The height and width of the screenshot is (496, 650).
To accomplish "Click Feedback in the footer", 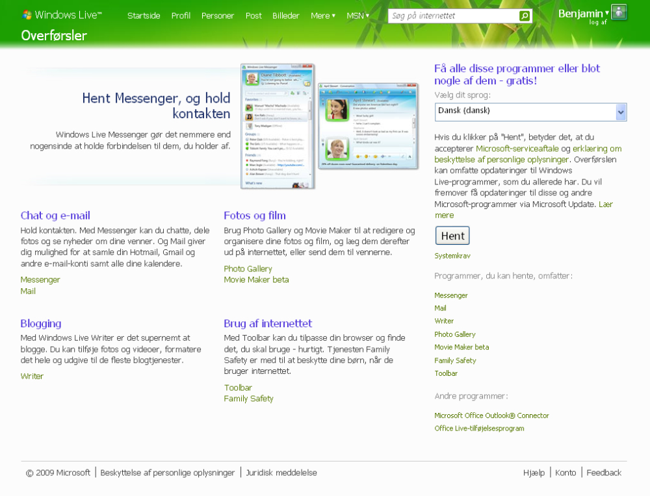I will click(604, 473).
